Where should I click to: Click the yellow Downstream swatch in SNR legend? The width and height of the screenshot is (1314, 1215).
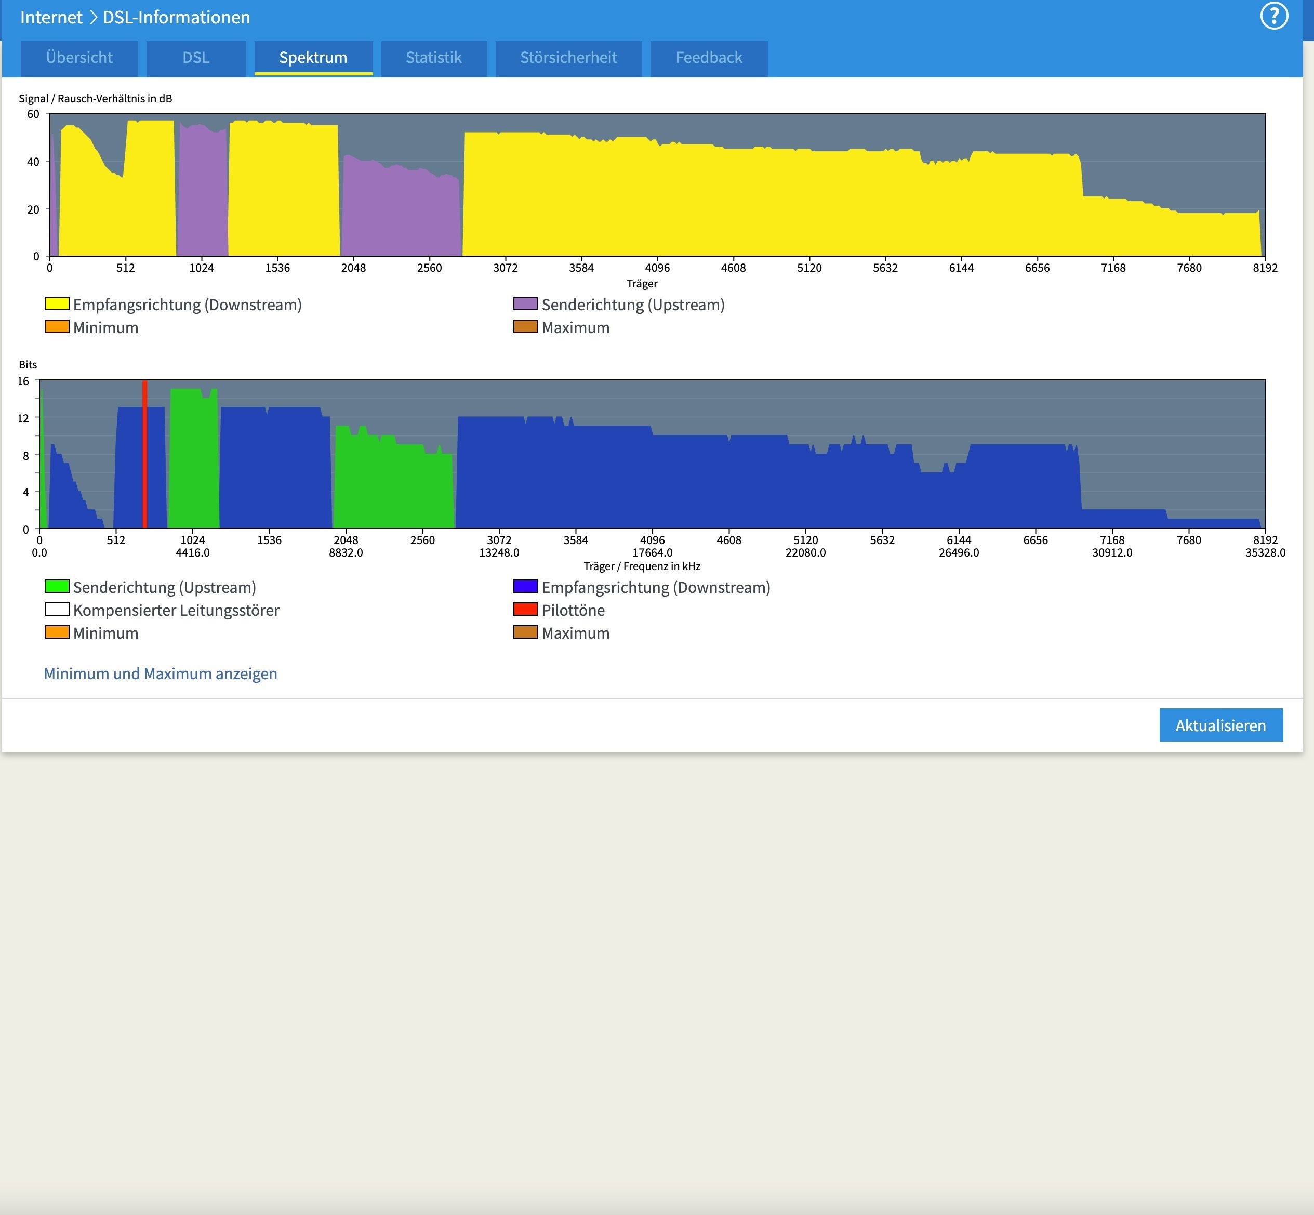tap(57, 303)
